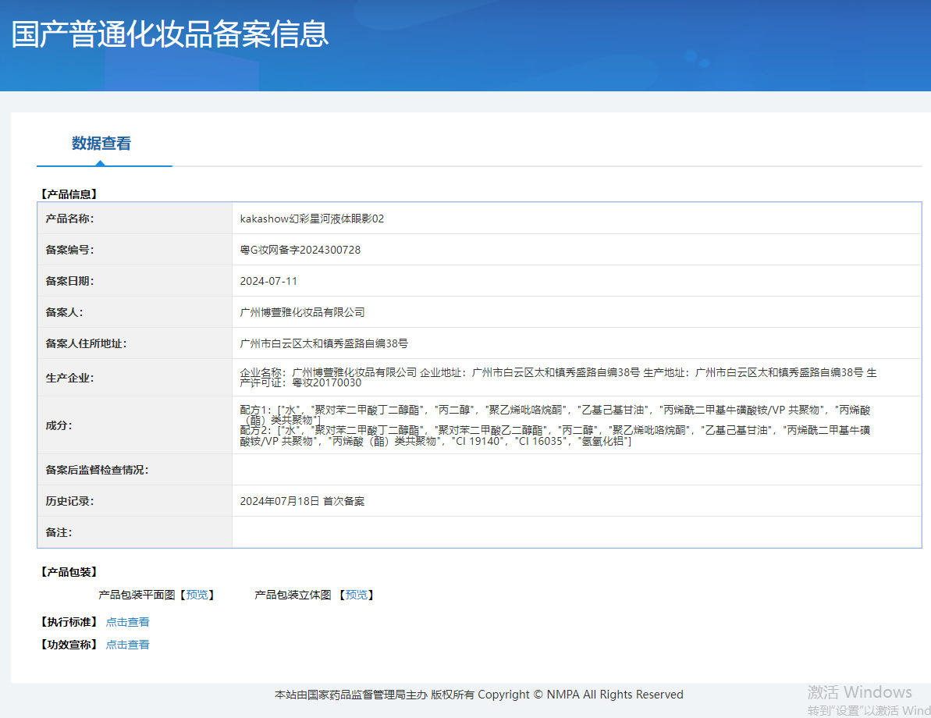Click the 备案日期 value 2024-07-11

pyautogui.click(x=268, y=281)
